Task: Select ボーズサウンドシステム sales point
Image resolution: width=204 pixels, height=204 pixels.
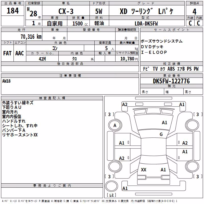Action: tap(162, 41)
